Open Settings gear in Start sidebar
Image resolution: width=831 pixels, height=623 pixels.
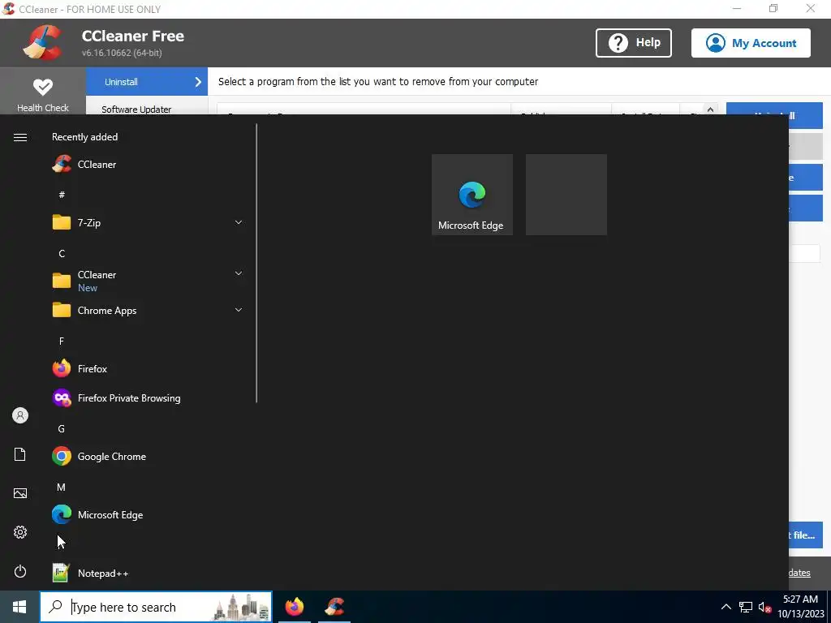tap(20, 532)
